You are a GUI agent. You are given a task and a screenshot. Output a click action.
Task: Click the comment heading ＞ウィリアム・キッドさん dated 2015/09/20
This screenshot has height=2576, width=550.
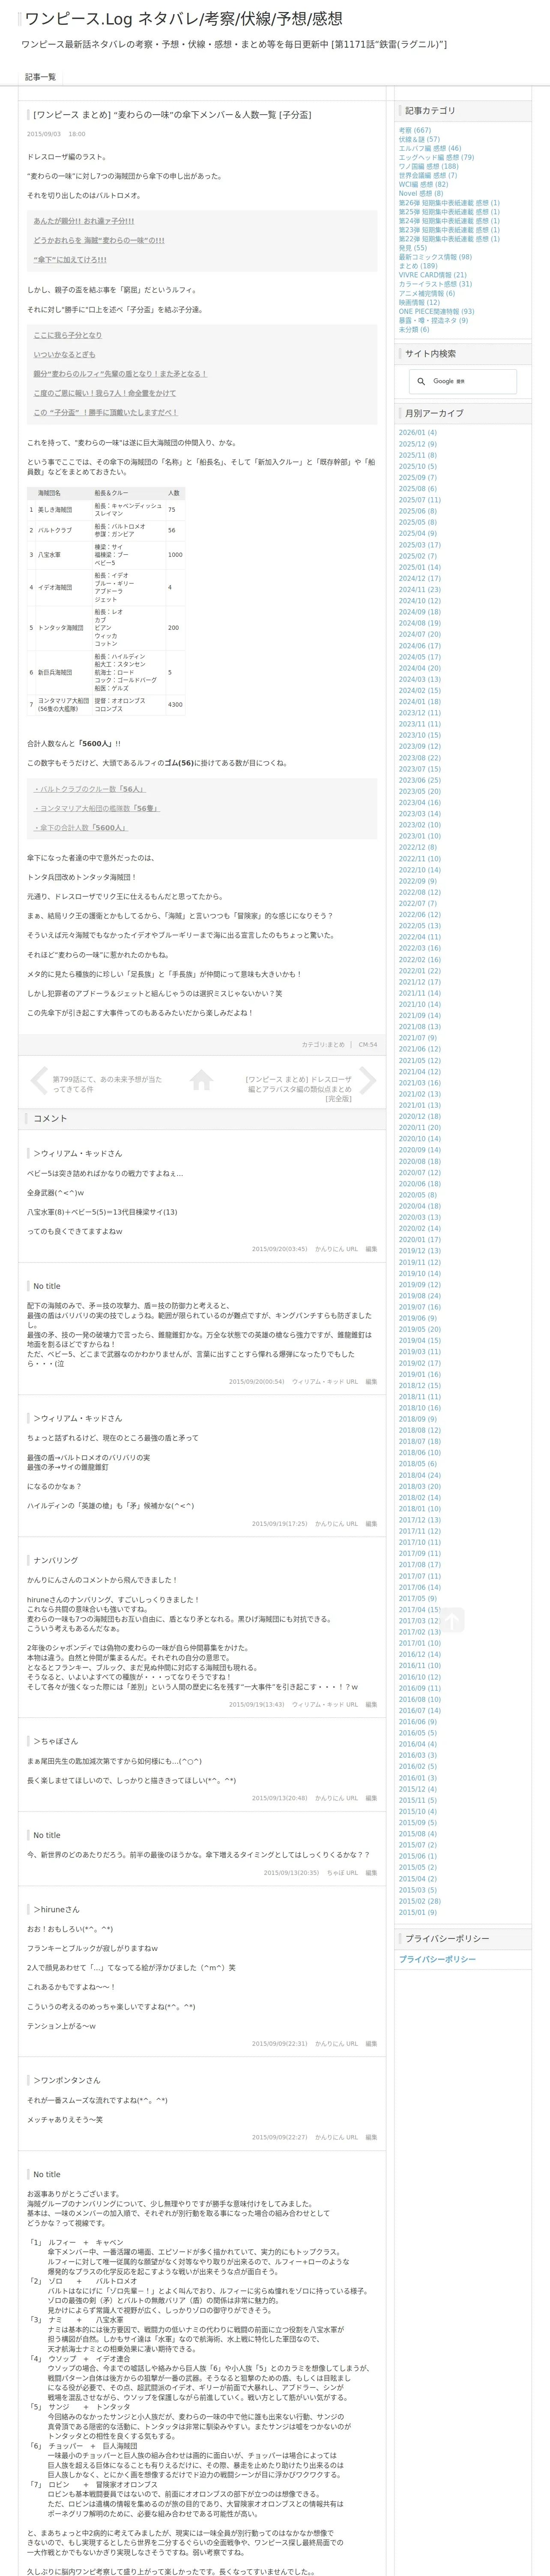(x=78, y=1153)
